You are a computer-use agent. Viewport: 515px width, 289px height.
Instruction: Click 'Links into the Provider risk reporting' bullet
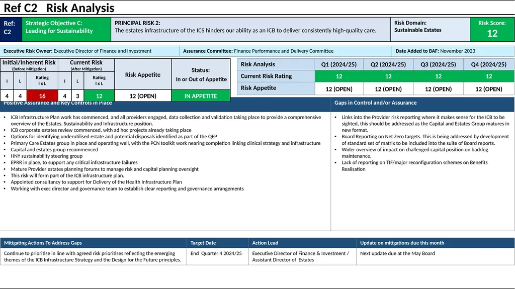coord(425,124)
